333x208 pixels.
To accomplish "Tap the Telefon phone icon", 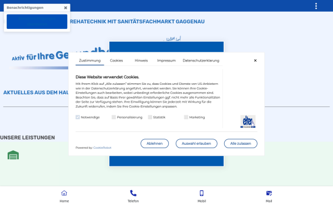I will pyautogui.click(x=133, y=193).
